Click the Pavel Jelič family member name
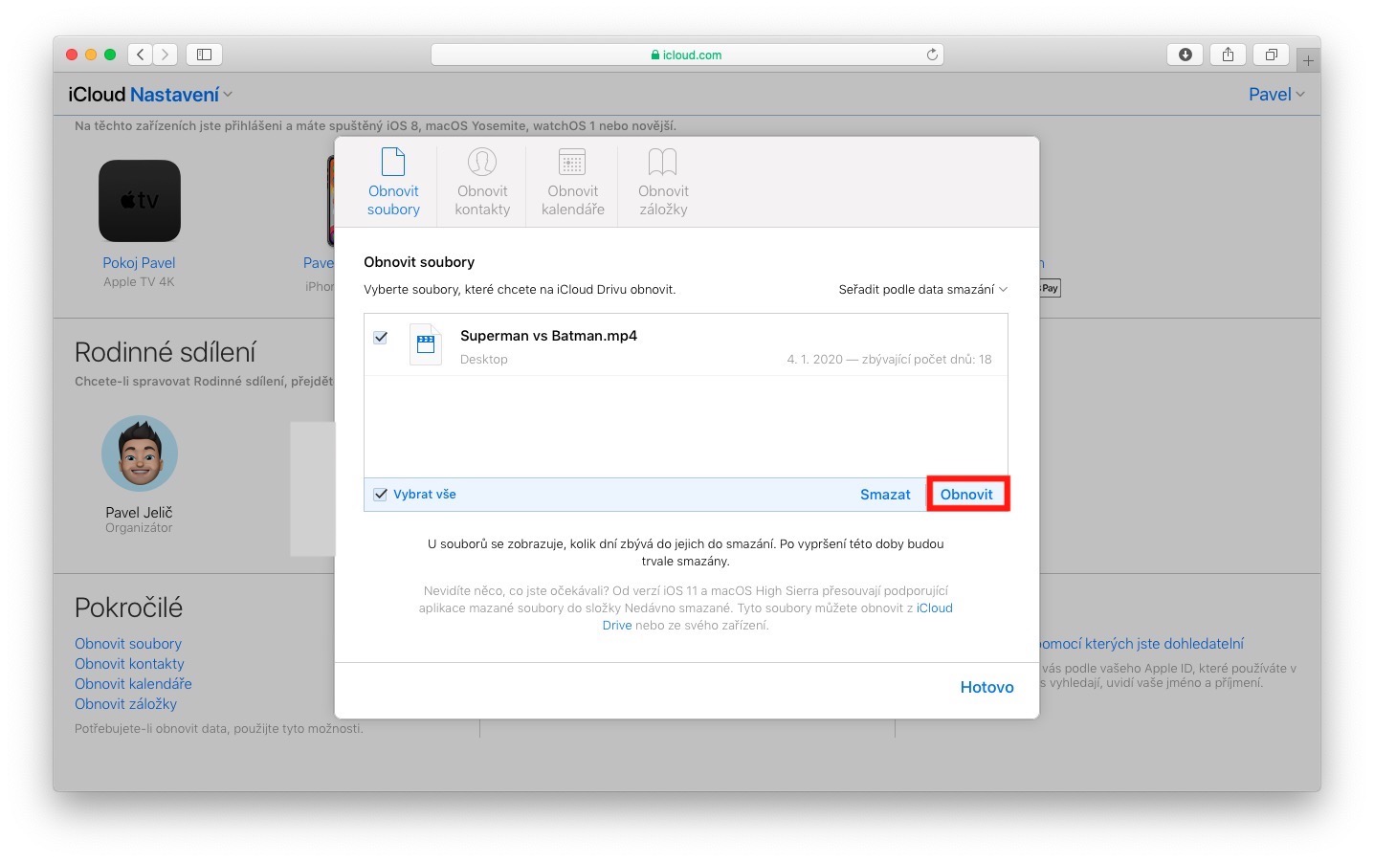This screenshot has width=1374, height=862. [139, 513]
